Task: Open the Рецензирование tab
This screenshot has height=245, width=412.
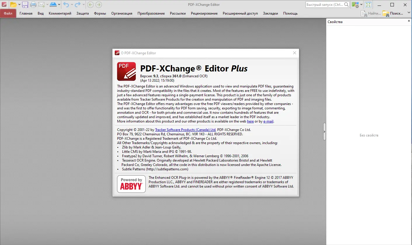Action: (x=204, y=13)
